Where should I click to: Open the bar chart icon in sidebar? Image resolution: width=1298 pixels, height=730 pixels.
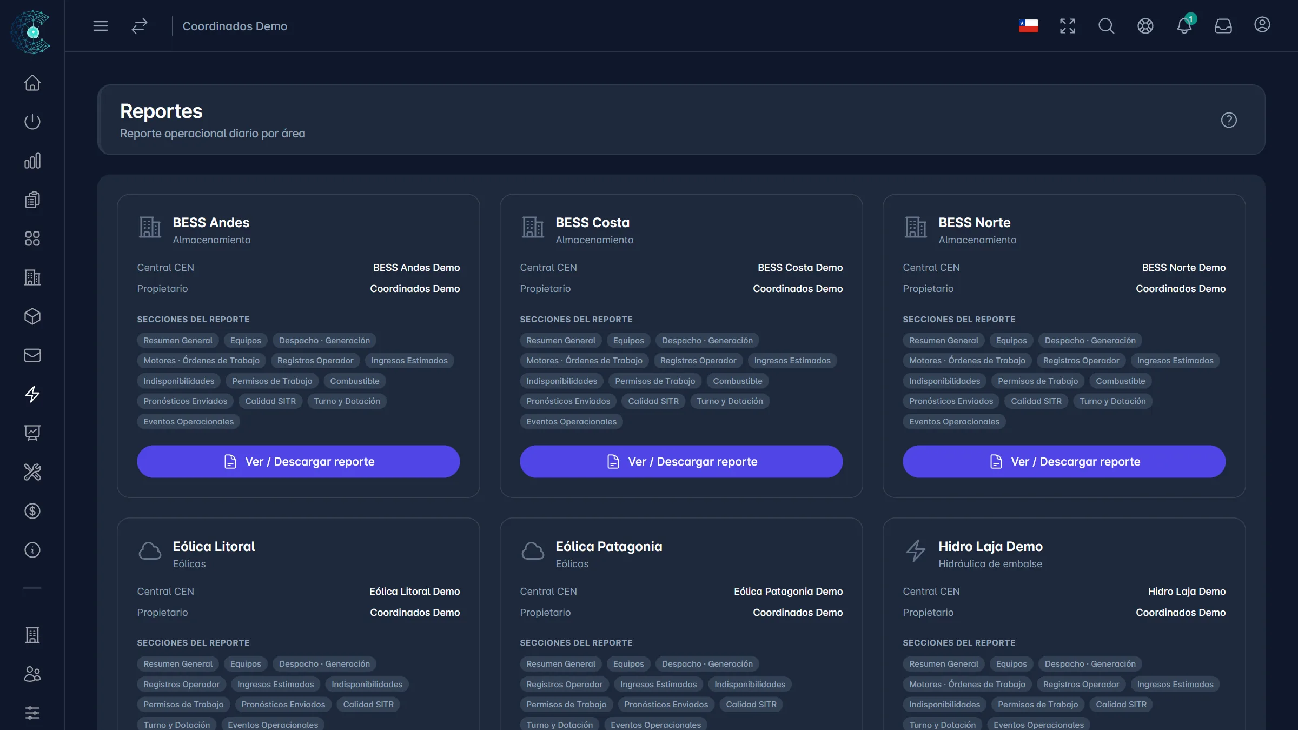coord(32,161)
